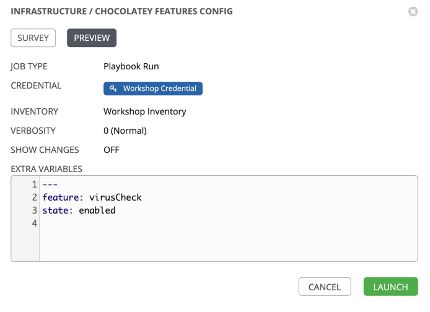The height and width of the screenshot is (312, 430).
Task: Click the 'feature: virusCheck' line
Action: tap(92, 197)
